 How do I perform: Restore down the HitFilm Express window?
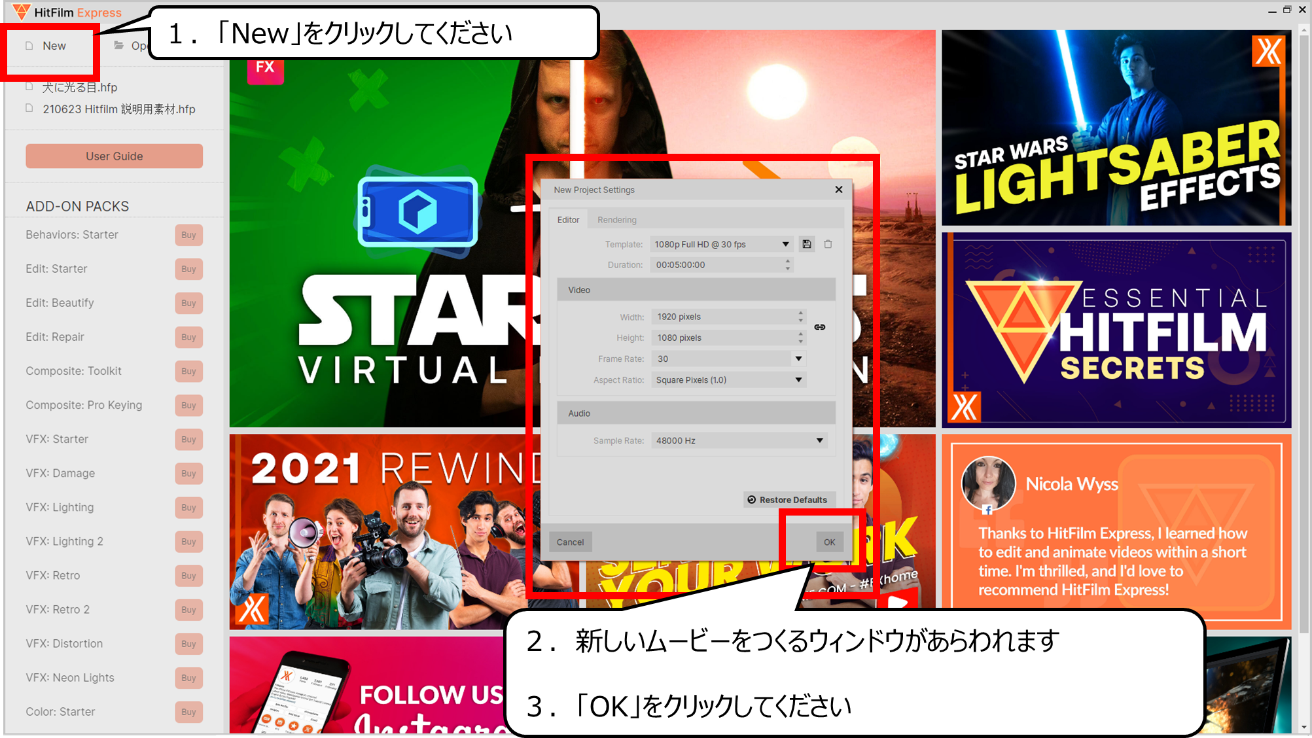pyautogui.click(x=1287, y=10)
